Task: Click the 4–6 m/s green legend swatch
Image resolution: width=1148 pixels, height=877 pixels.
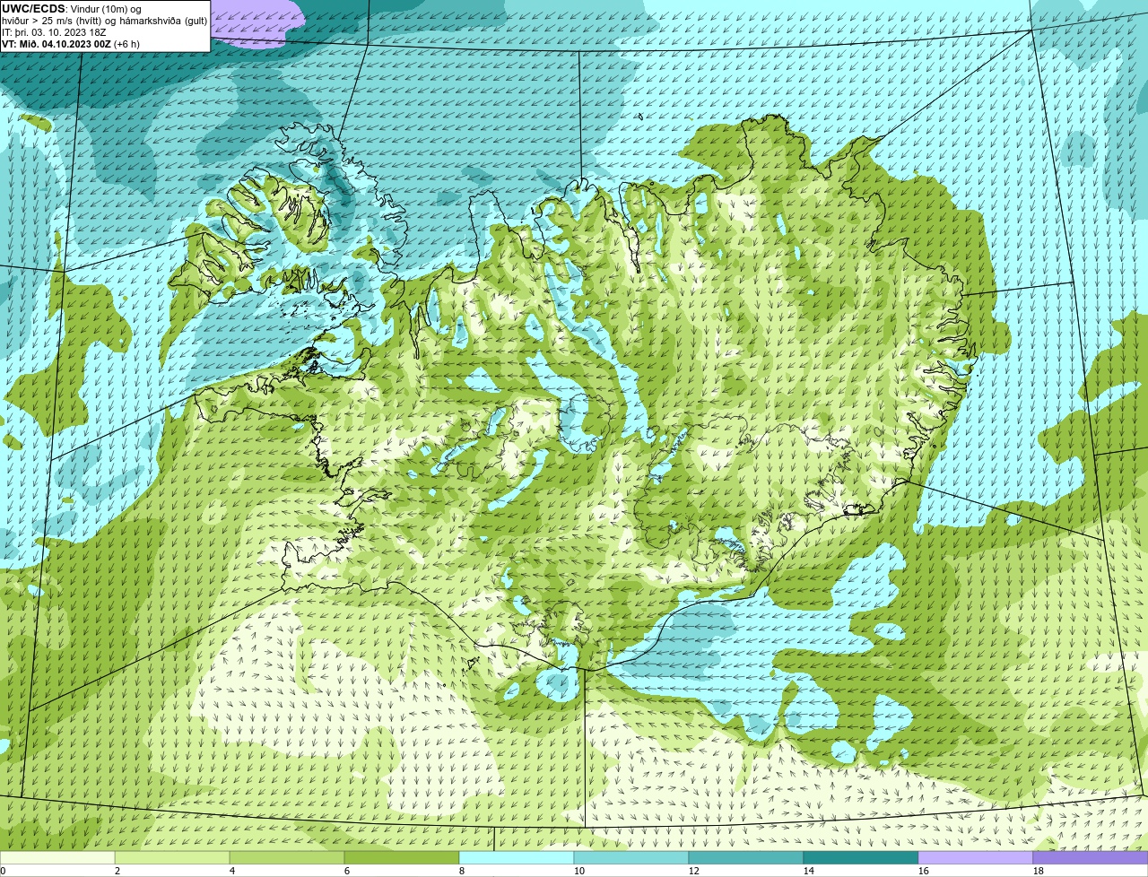Action: click(x=287, y=858)
